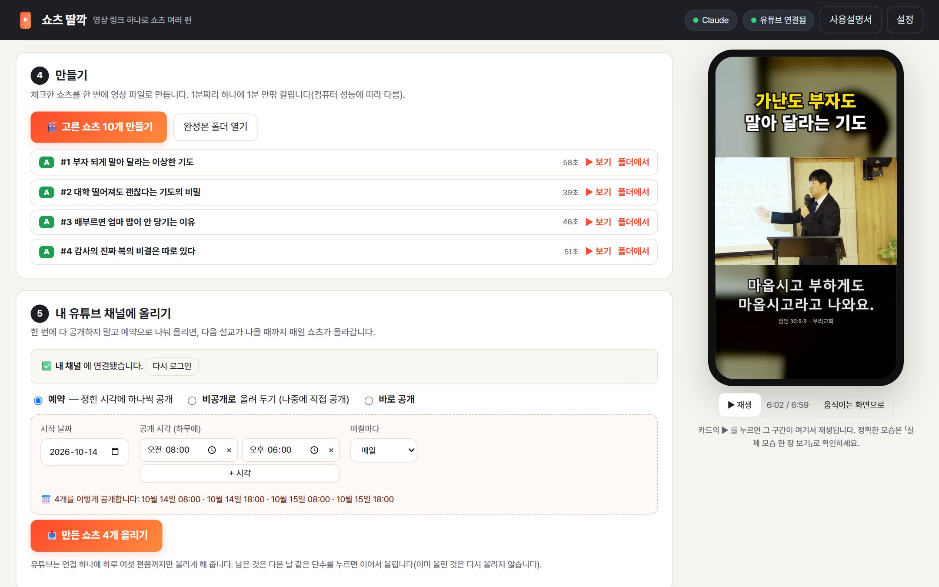Screen dimensions: 939x587
Task: Open the 설정 settings
Action: click(905, 20)
